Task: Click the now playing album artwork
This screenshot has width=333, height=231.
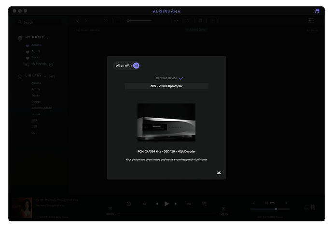Action: point(22,208)
